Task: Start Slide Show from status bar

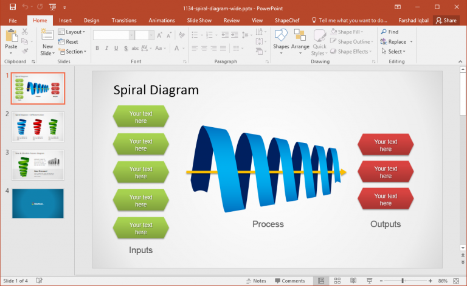Action: [x=368, y=281]
